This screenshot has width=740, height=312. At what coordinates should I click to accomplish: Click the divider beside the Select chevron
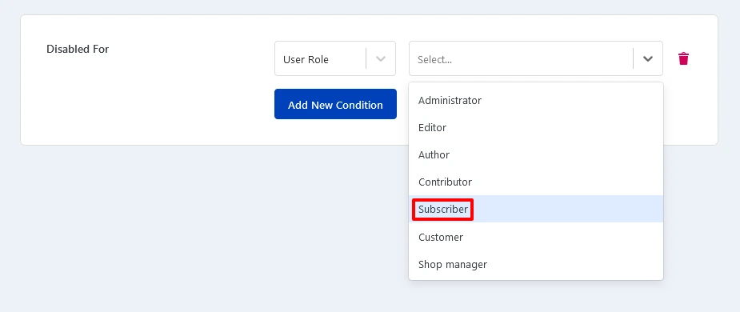pyautogui.click(x=634, y=58)
